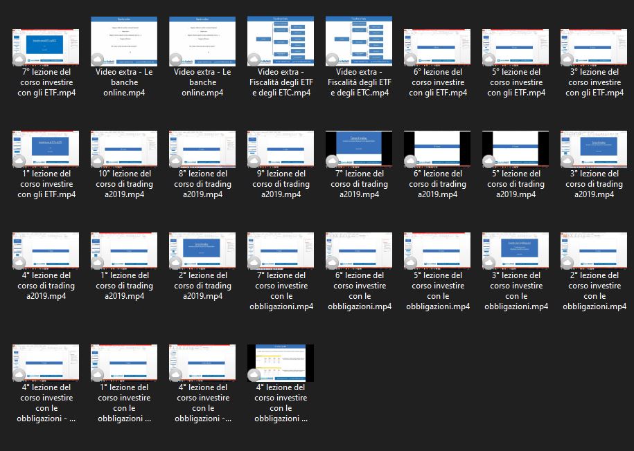Viewport: 634px width, 451px height.
Task: Click cloud icon on 10° lezione trading thumbnail
Action: tap(98, 161)
